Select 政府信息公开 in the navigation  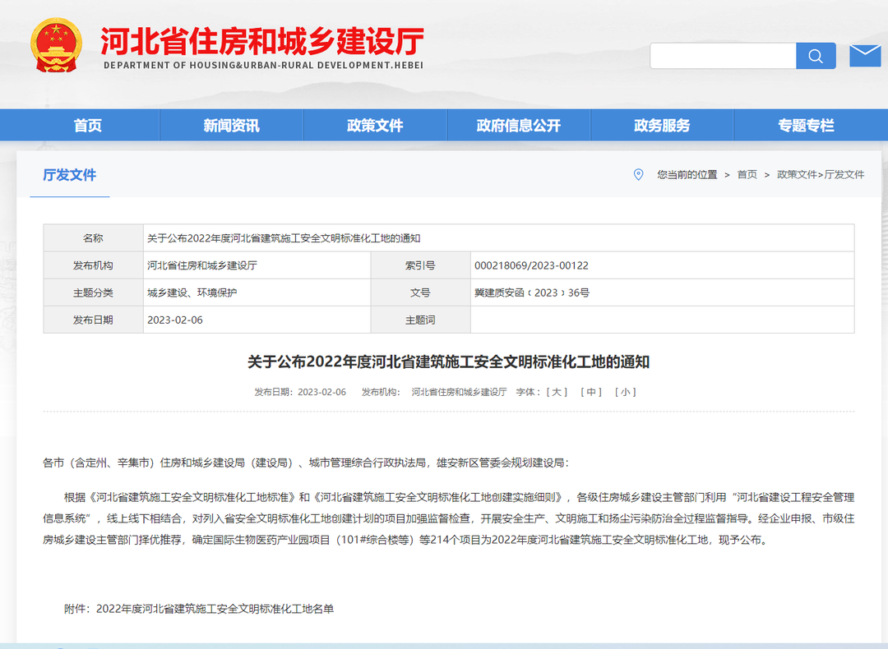tap(519, 125)
